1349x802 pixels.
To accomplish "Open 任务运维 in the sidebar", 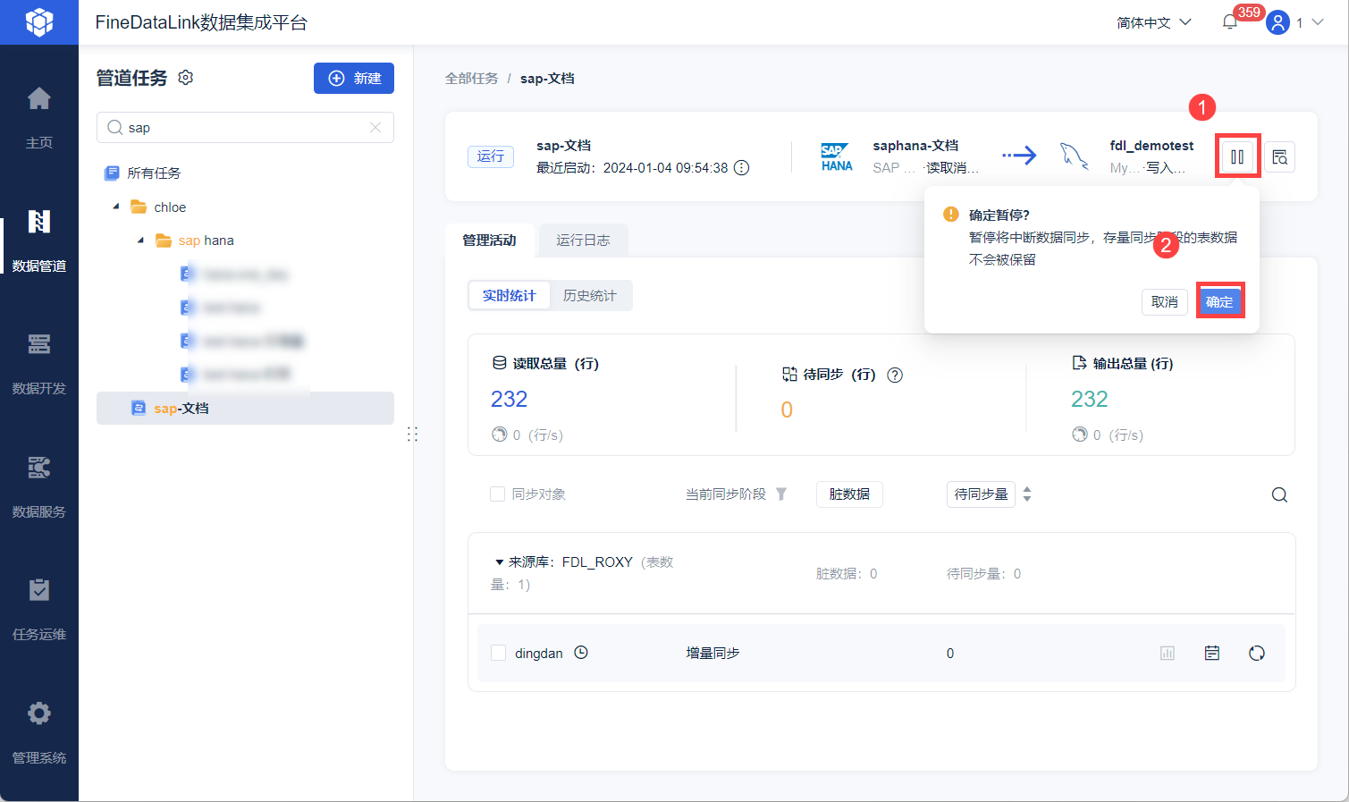I will [39, 608].
